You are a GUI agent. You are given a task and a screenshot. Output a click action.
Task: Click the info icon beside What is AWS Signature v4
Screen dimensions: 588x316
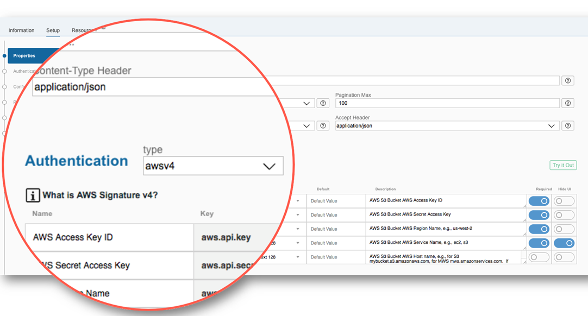[33, 195]
